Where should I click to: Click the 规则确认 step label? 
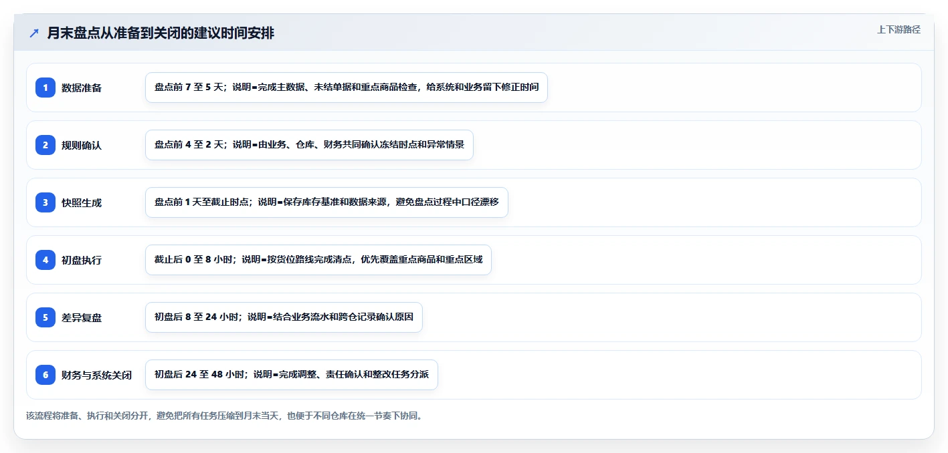point(82,145)
